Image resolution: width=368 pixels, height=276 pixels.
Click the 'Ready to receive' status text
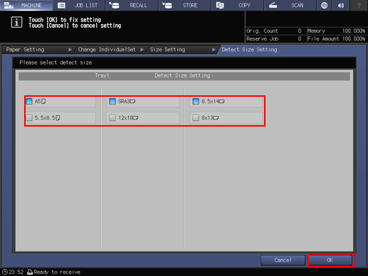[x=57, y=272]
